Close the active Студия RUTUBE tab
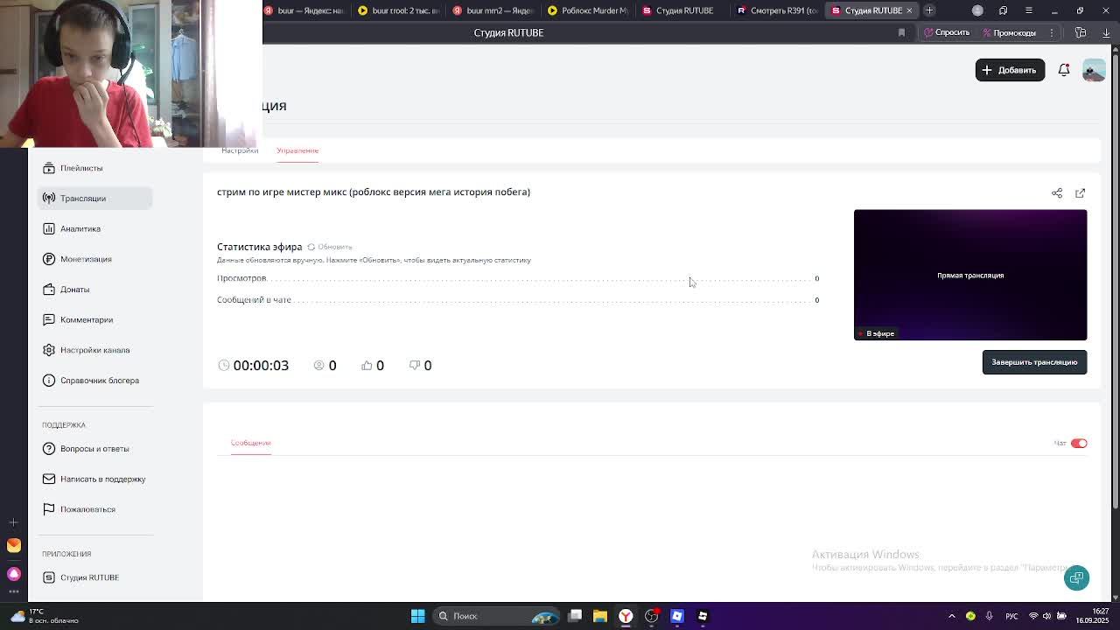 click(x=909, y=10)
